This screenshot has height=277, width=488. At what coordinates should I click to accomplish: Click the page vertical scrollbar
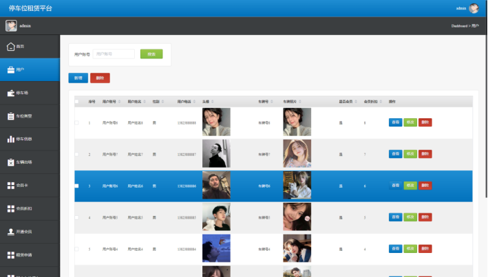click(486, 100)
